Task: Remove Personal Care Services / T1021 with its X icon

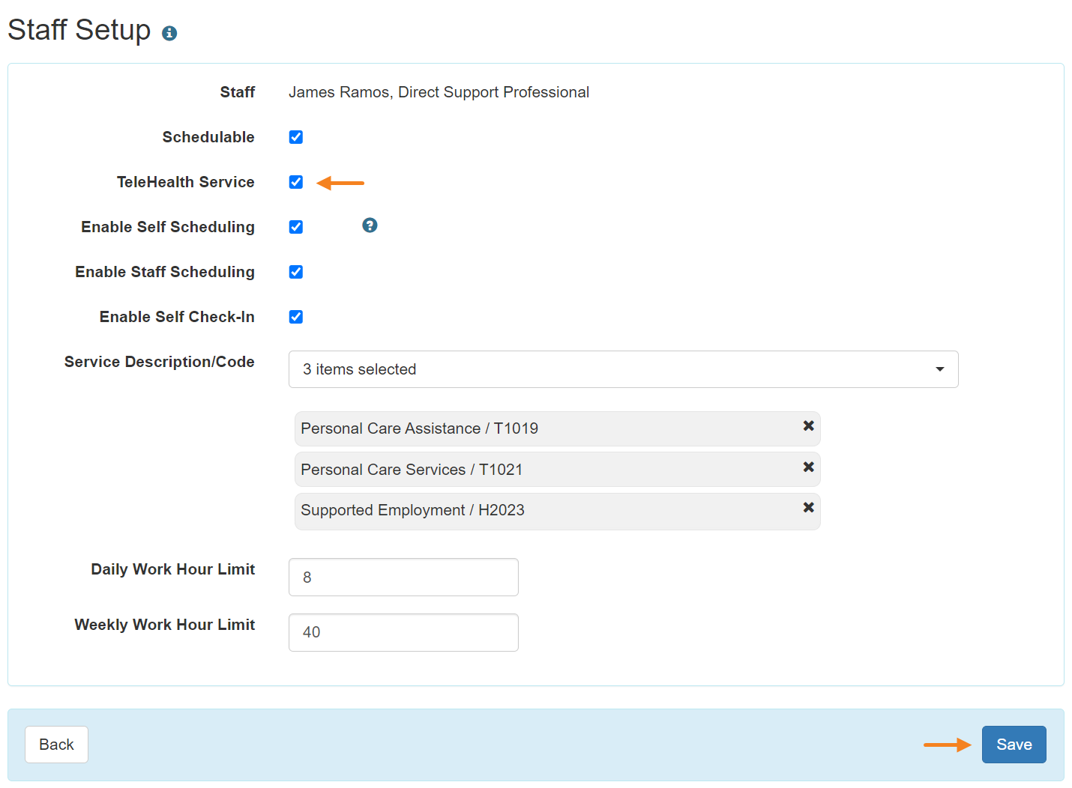Action: pos(808,467)
